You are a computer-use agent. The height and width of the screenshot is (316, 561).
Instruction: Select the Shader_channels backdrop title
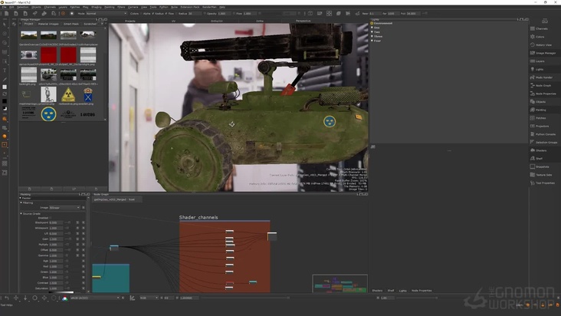click(x=198, y=217)
